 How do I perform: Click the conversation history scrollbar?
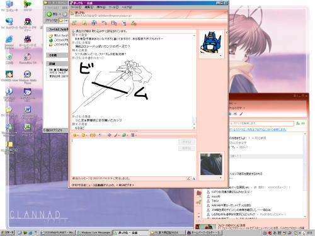click(194, 82)
